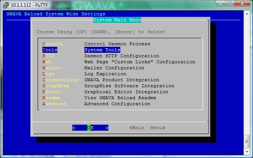This screenshot has width=253, height=158.
Task: Click 'View GWAVA Reload Readme' text
Action: (x=120, y=98)
